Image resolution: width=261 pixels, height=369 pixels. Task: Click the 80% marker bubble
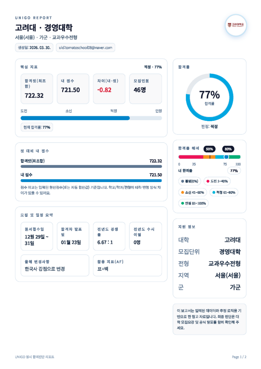228,149
